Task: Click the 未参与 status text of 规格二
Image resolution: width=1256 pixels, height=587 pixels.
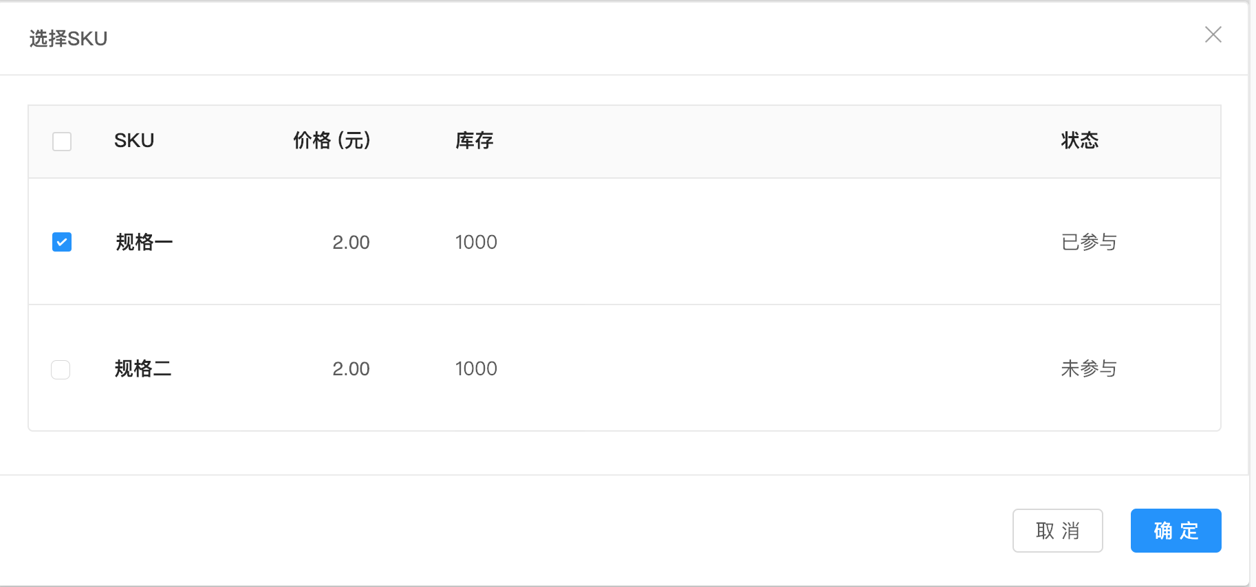Action: (x=1090, y=369)
